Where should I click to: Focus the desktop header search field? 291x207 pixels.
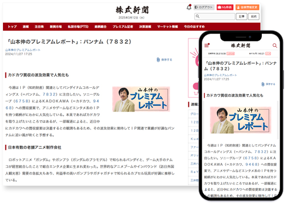(x=215, y=16)
